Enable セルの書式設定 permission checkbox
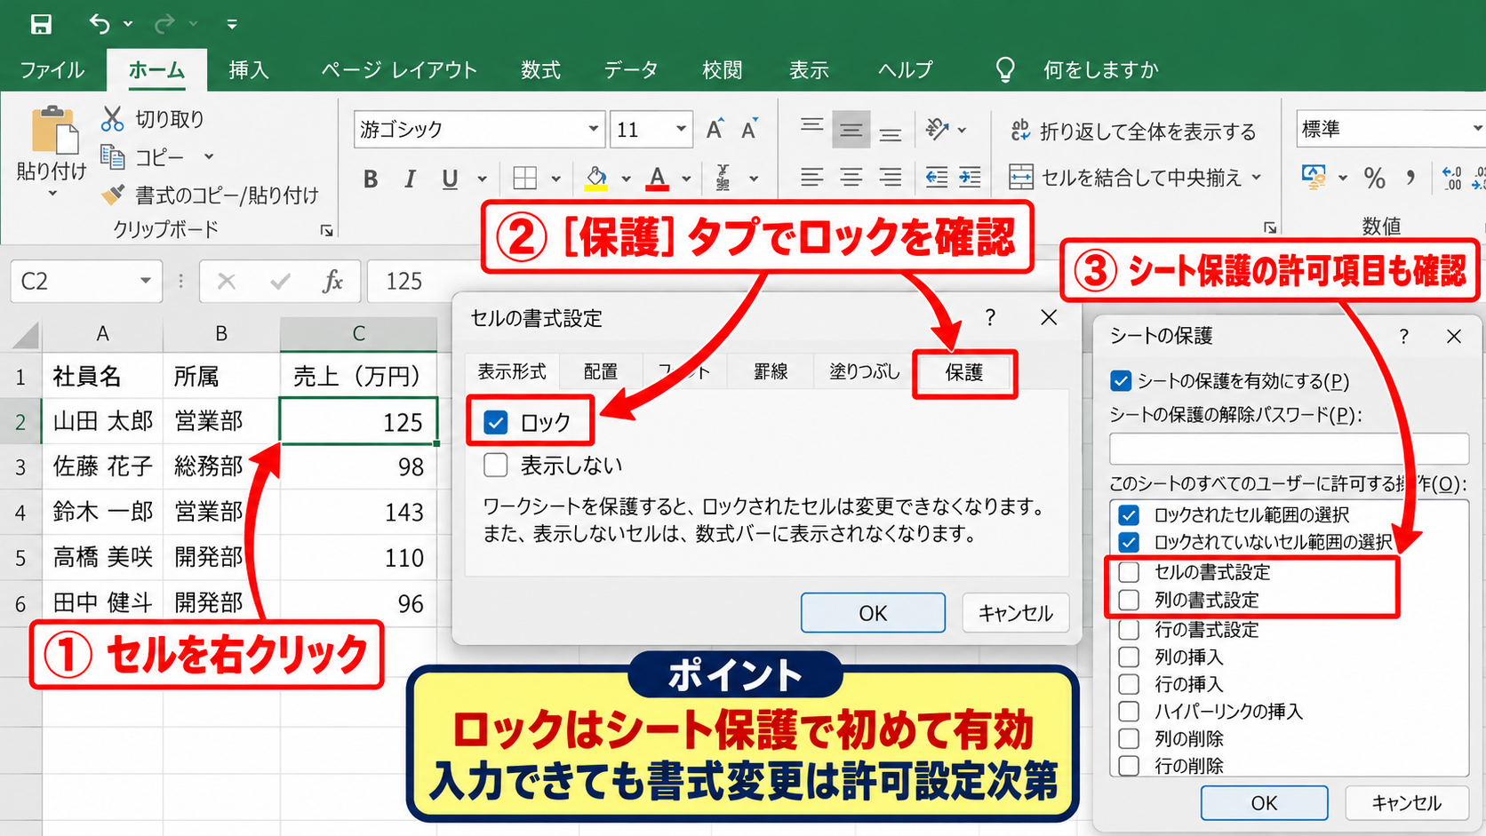This screenshot has height=836, width=1486. point(1129,571)
